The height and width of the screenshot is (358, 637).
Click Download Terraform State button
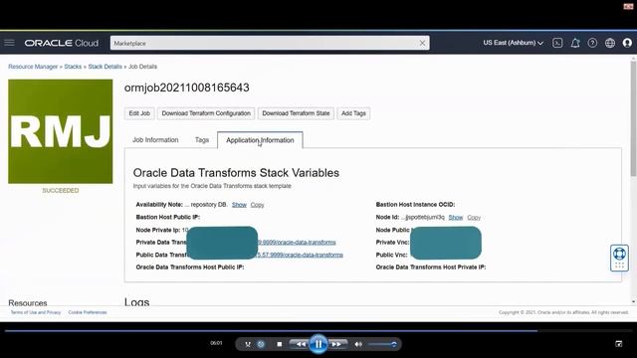[296, 113]
